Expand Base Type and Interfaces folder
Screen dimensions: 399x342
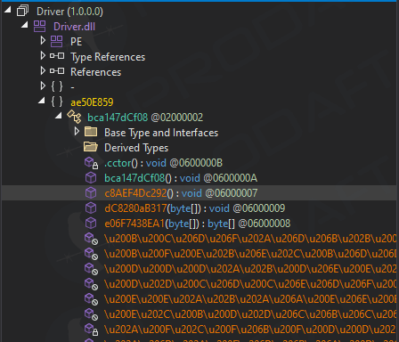coord(77,131)
